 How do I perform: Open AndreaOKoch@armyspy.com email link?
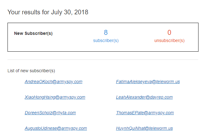click(x=53, y=82)
